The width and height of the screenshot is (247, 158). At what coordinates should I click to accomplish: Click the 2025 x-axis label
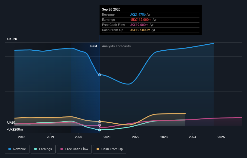coord(221,137)
